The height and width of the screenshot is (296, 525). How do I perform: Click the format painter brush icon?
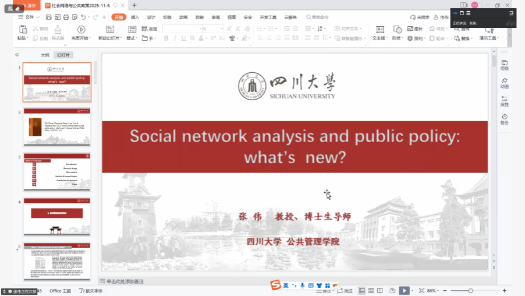58,29
